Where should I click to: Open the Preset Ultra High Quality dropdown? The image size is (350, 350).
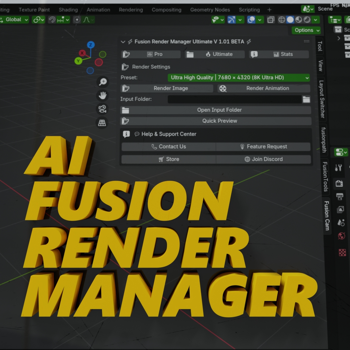pyautogui.click(x=239, y=77)
